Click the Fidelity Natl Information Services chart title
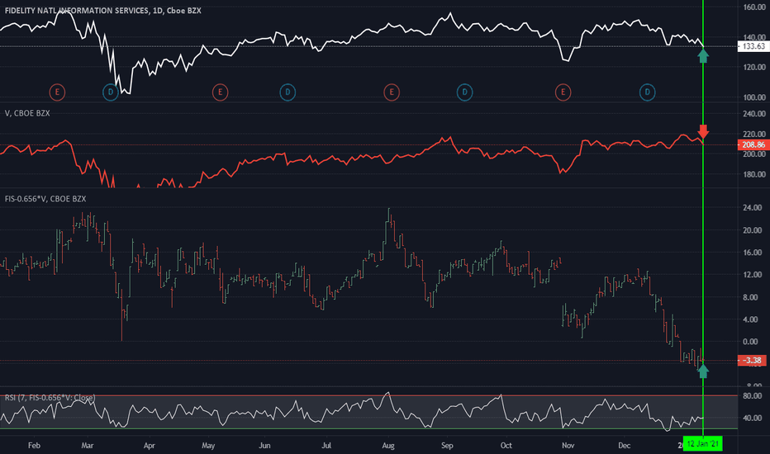 click(102, 10)
